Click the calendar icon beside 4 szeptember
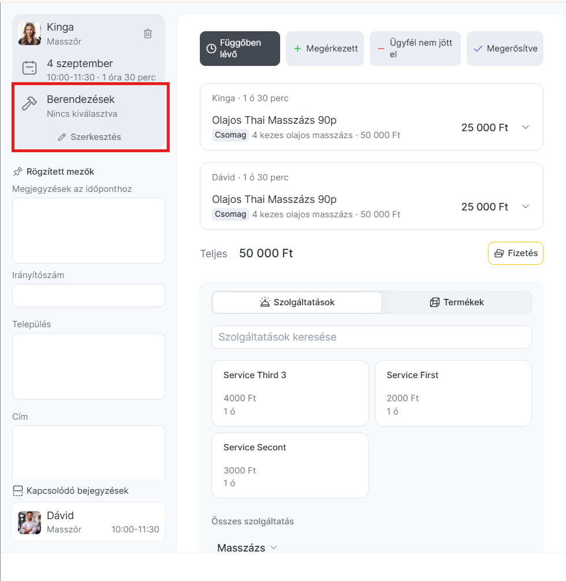 tap(29, 68)
